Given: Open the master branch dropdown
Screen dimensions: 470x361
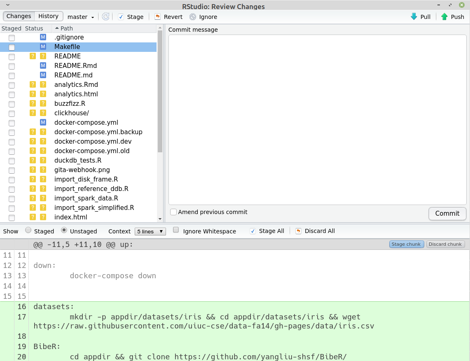Looking at the screenshot, I should click(x=81, y=17).
